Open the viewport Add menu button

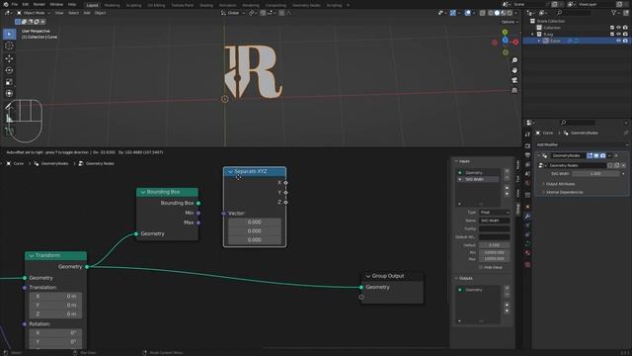(87, 13)
